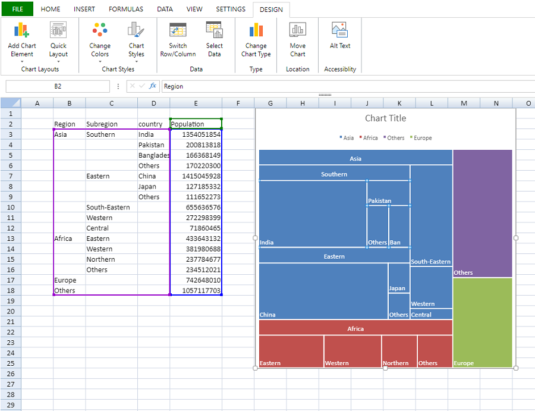Open the FILE tab
535x411 pixels.
17,9
